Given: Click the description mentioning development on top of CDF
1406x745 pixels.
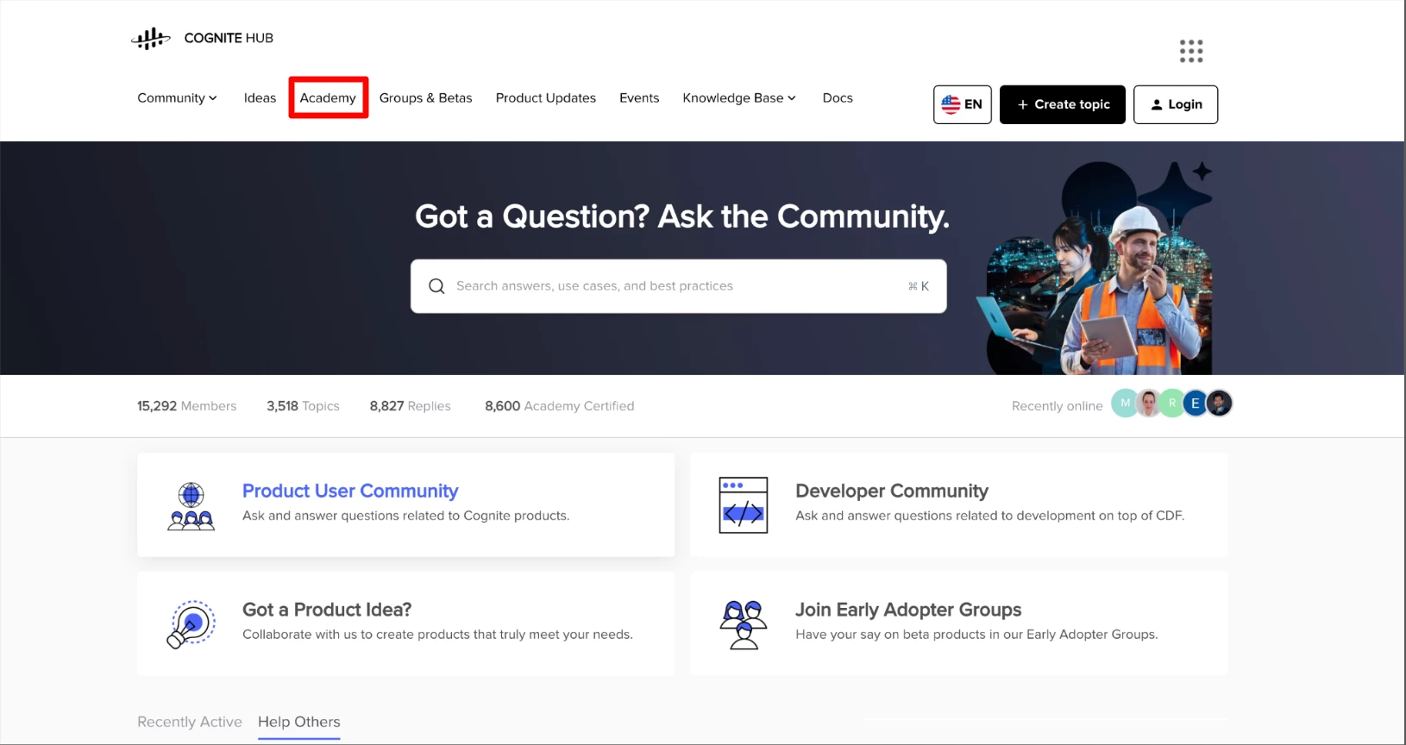Looking at the screenshot, I should pos(990,516).
